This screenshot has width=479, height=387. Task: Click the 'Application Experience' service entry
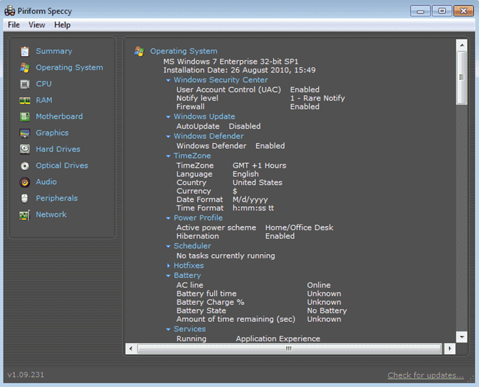(x=278, y=338)
